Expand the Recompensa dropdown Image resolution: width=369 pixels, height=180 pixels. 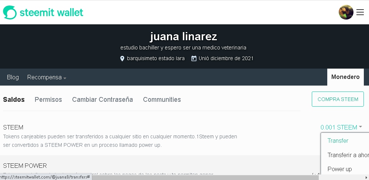click(47, 77)
